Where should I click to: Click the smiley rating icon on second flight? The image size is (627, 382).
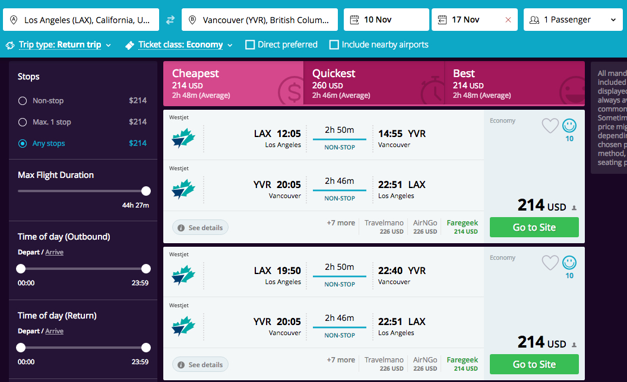569,263
